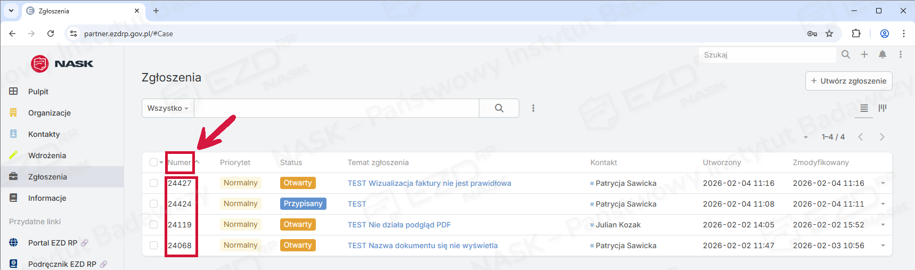Switch to list view icon
Image resolution: width=915 pixels, height=270 pixels.
coord(864,108)
